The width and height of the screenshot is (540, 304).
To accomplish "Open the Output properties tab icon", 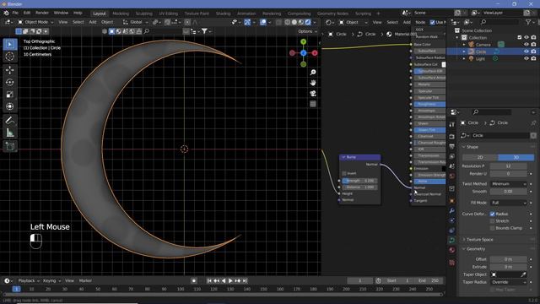I will 452,146.
